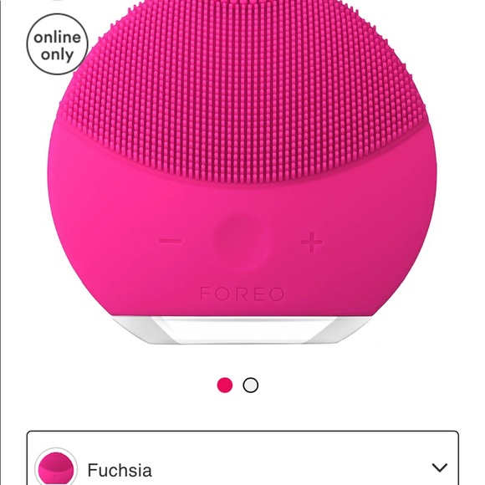Expand the color options with the chevron arrow
The image size is (485, 485).
coord(440,468)
